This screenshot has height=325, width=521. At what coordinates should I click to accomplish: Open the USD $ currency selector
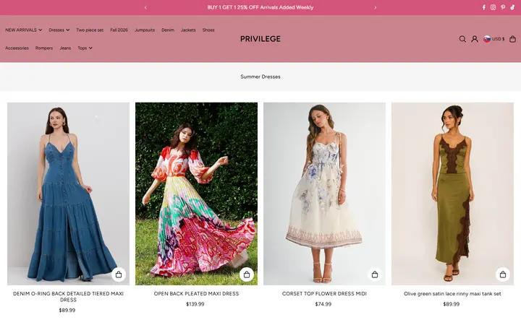tap(494, 39)
